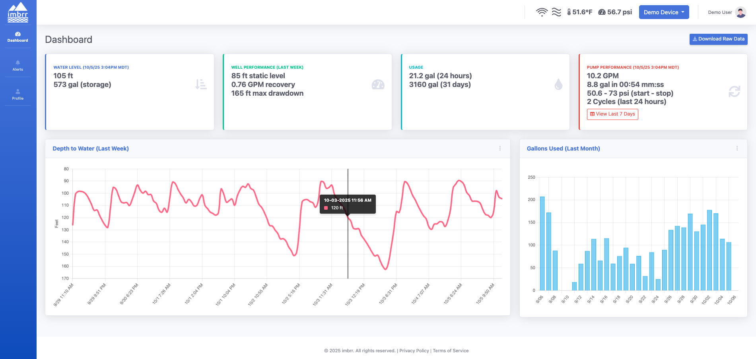Open options menu on Depth to Water chart
The height and width of the screenshot is (359, 756).
pos(500,148)
